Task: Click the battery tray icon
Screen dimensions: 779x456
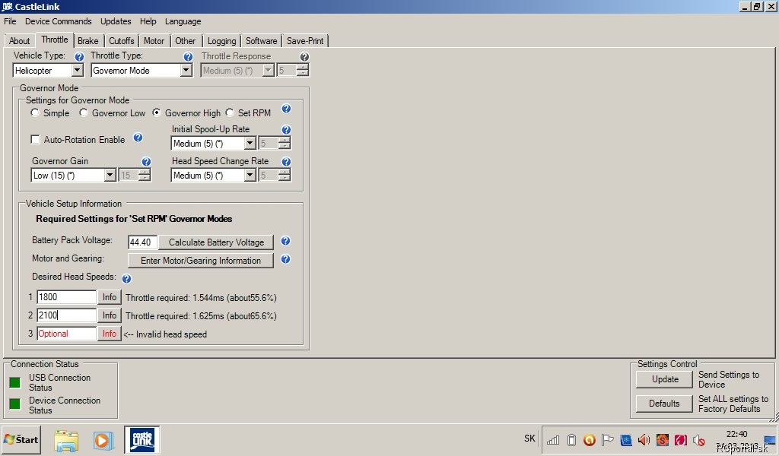Action: tap(571, 440)
